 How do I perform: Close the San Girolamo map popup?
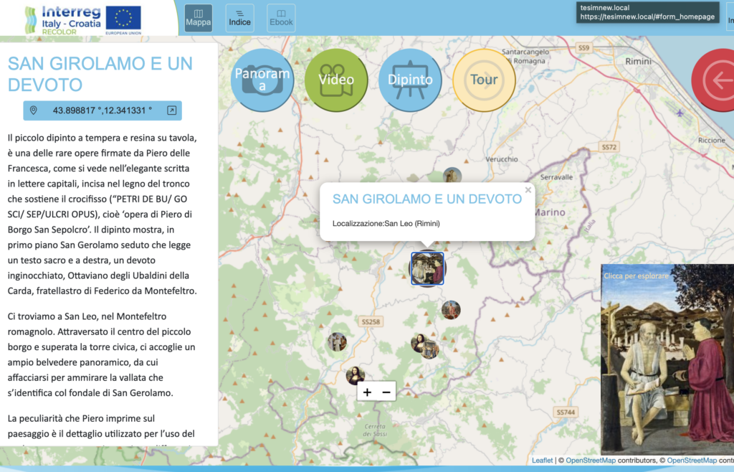(528, 190)
